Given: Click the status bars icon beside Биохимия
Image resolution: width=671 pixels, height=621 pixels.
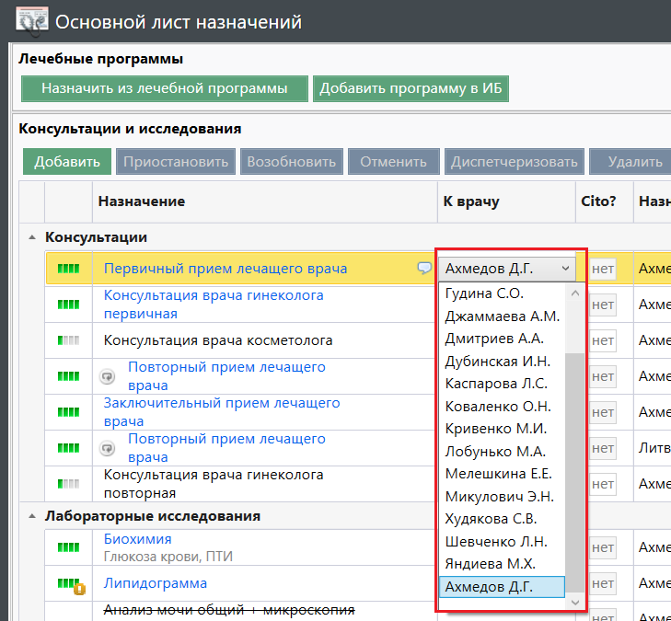Looking at the screenshot, I should [x=68, y=547].
